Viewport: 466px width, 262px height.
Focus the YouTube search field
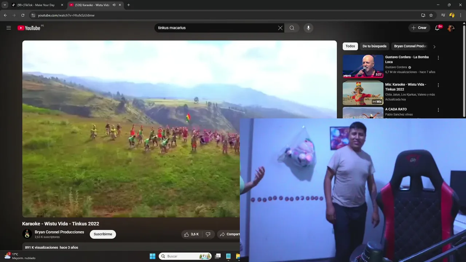pyautogui.click(x=217, y=28)
